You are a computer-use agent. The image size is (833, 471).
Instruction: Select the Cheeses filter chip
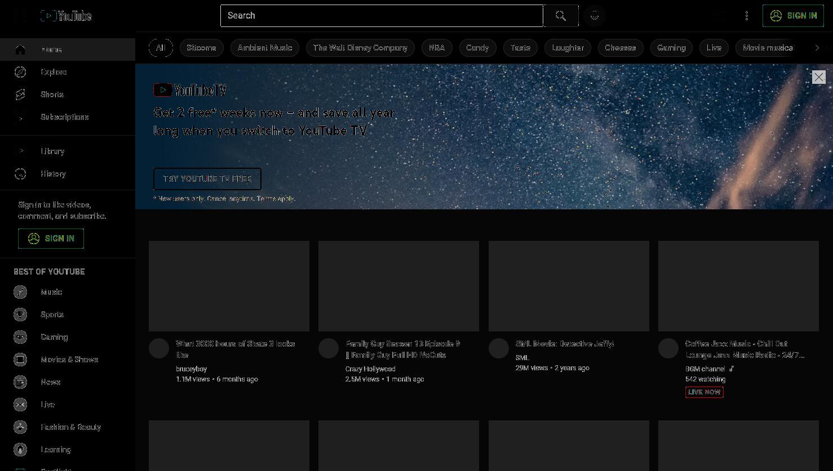tap(621, 48)
